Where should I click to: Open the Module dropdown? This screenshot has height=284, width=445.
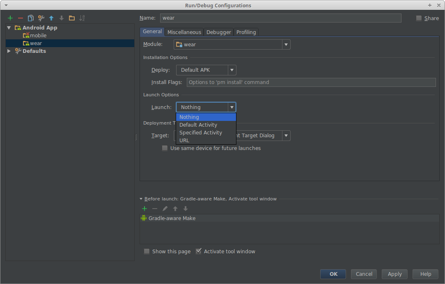coord(286,45)
